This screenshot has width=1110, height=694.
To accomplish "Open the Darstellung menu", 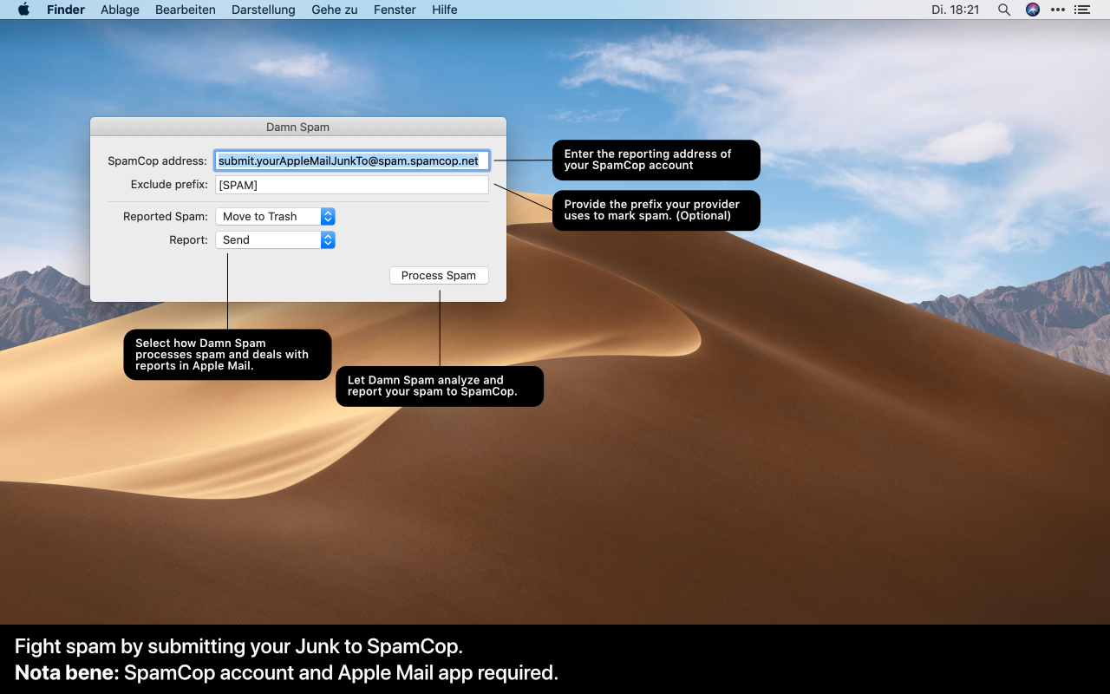I will click(263, 10).
